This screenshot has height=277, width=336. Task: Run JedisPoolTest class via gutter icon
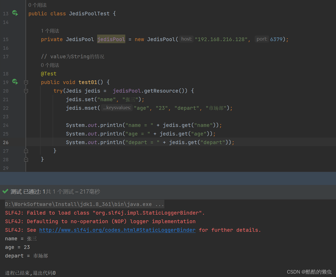point(15,13)
